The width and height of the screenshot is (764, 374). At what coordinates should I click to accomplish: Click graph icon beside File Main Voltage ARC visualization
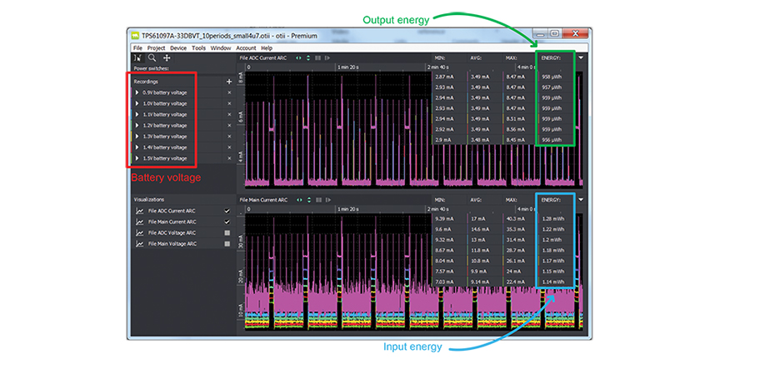point(140,243)
